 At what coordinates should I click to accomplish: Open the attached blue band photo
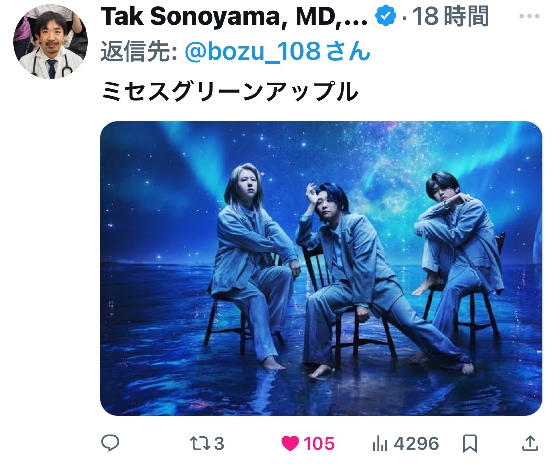[321, 268]
